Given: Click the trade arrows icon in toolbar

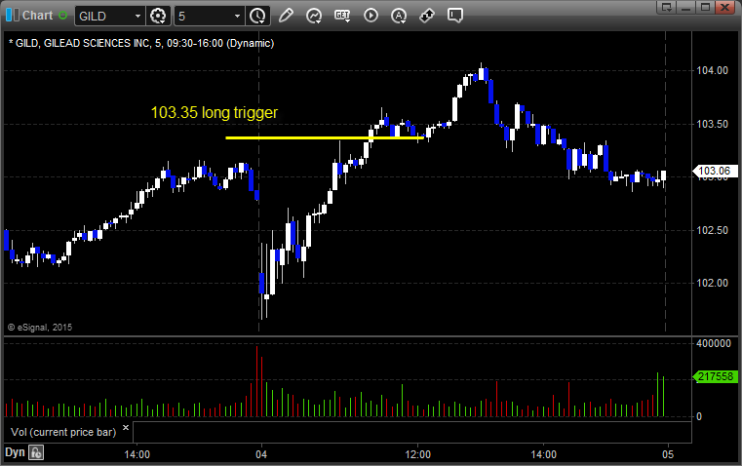Looking at the screenshot, I should 427,16.
